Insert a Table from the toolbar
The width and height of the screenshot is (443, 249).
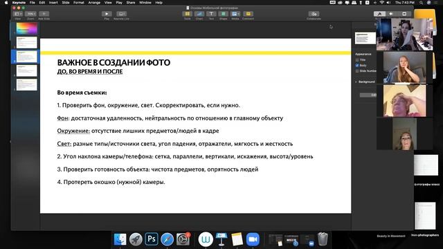click(188, 14)
